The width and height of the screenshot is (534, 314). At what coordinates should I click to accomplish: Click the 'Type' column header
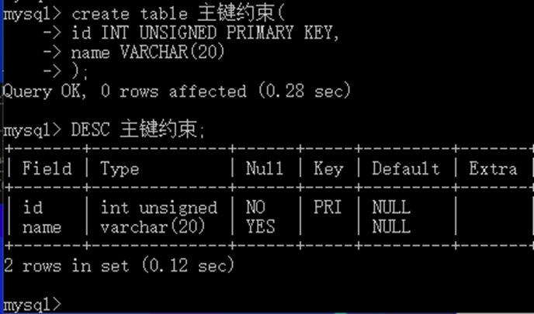(x=120, y=169)
